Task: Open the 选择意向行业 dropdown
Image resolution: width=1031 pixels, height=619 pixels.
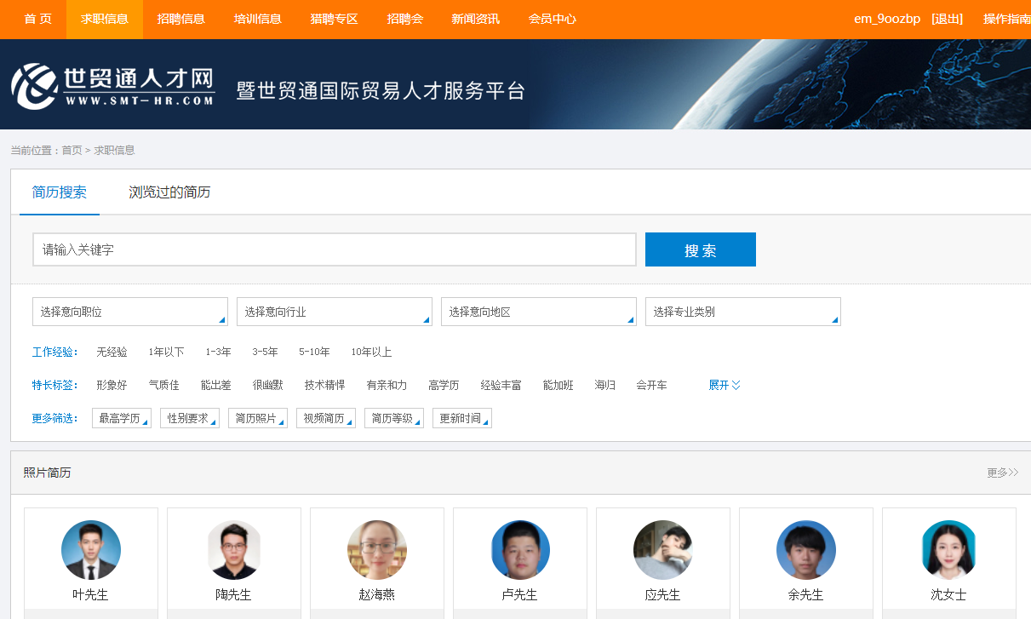Action: 335,312
